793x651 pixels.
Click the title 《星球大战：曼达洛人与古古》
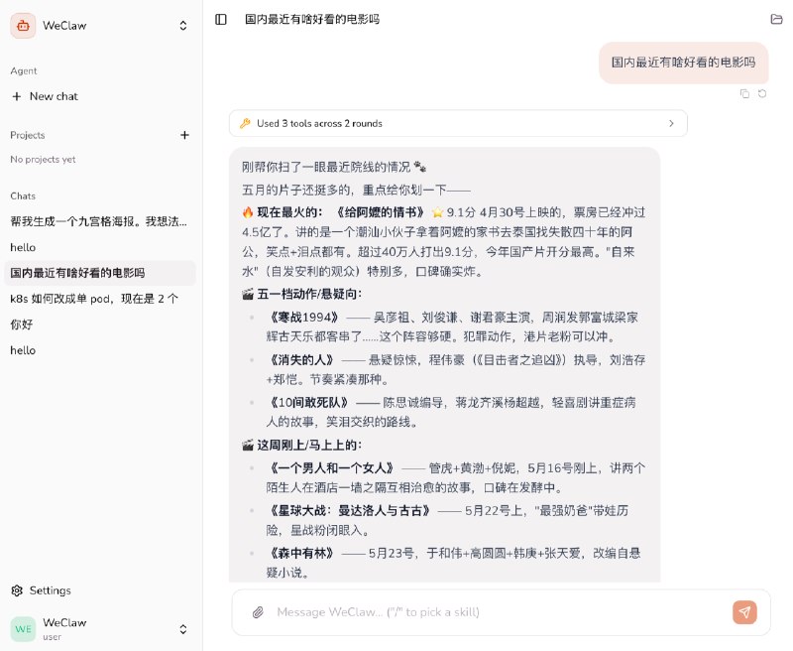pyautogui.click(x=350, y=511)
